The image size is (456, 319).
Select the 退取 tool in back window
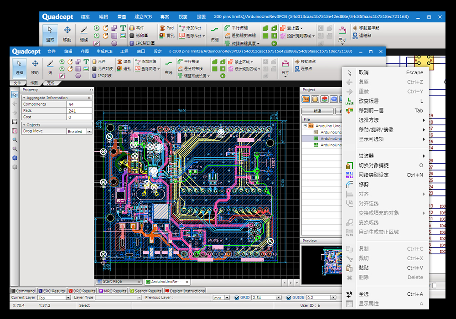(x=50, y=34)
